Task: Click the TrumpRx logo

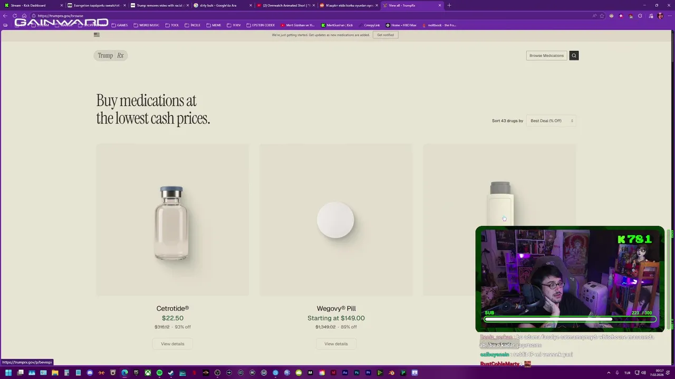Action: point(110,55)
